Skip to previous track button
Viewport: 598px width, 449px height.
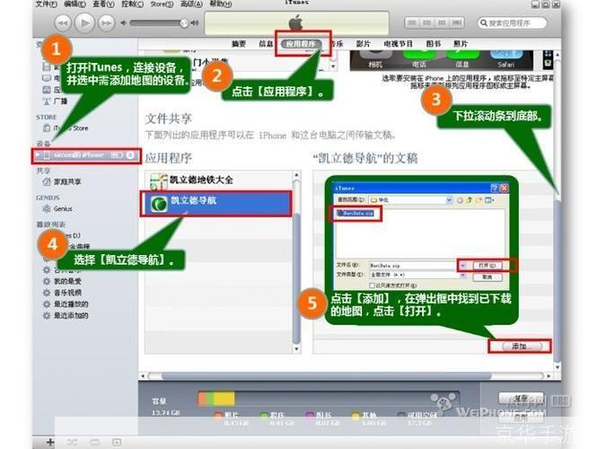[x=63, y=23]
